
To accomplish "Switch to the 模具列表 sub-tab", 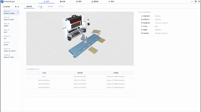I will coord(50,6).
